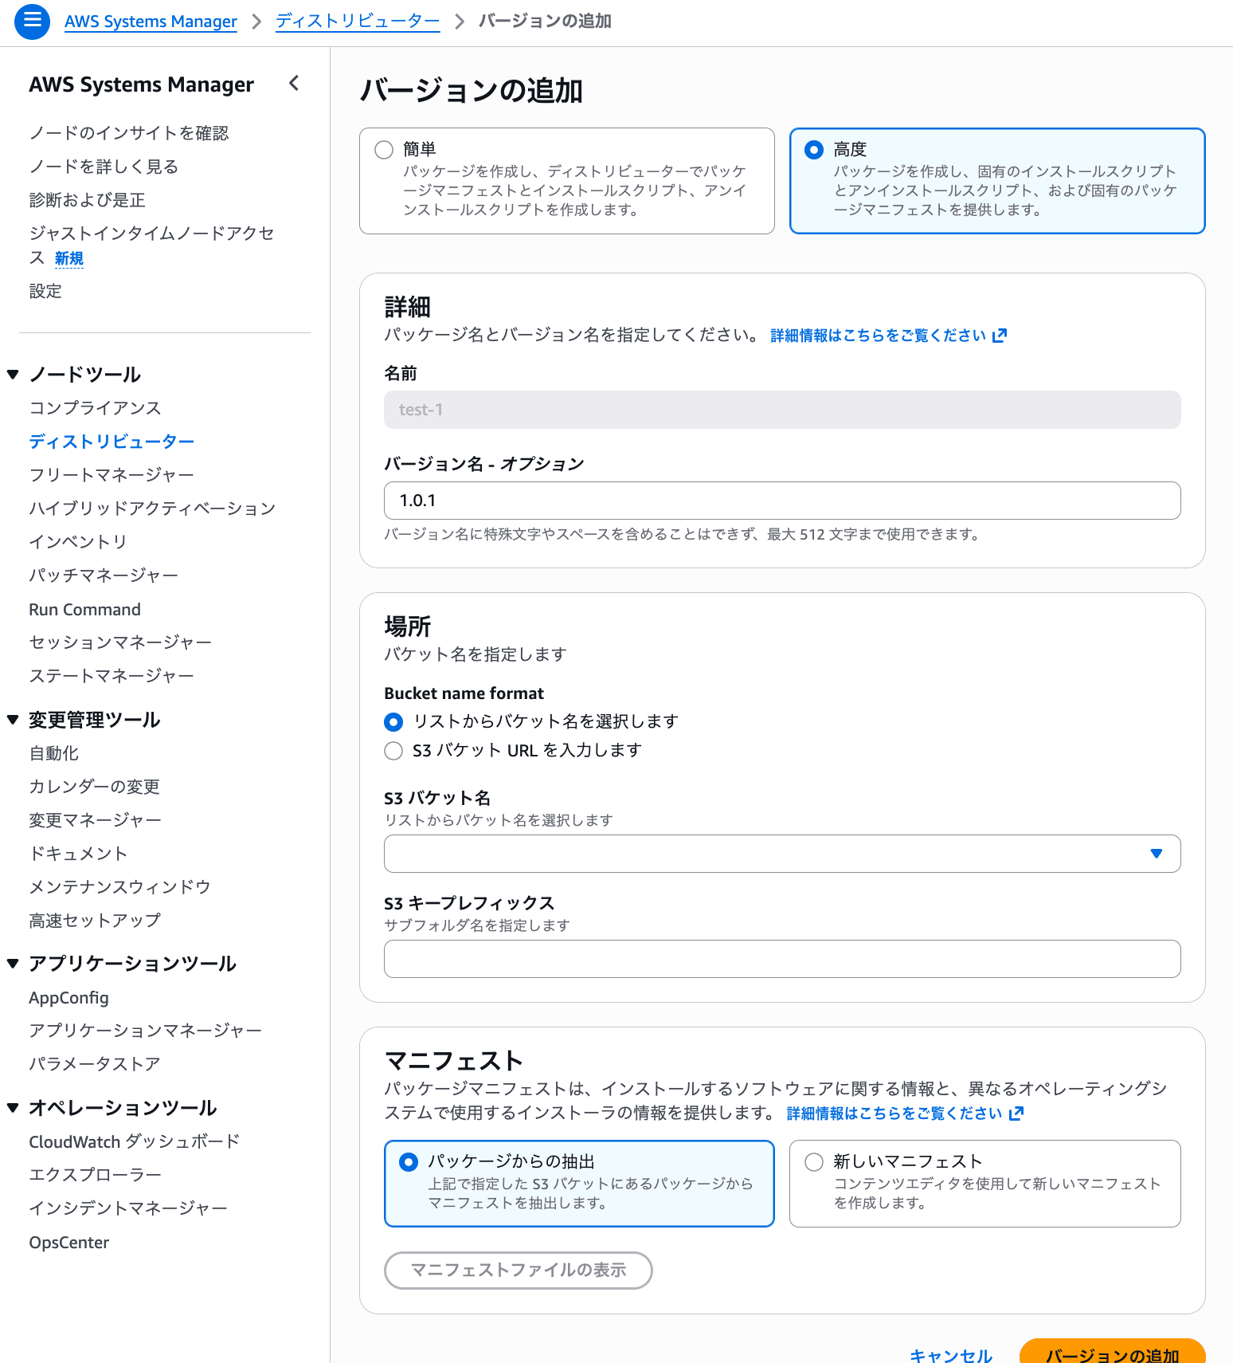This screenshot has width=1233, height=1363.
Task: Open メンテナンスウィンドウ in sidebar
Action: (119, 887)
